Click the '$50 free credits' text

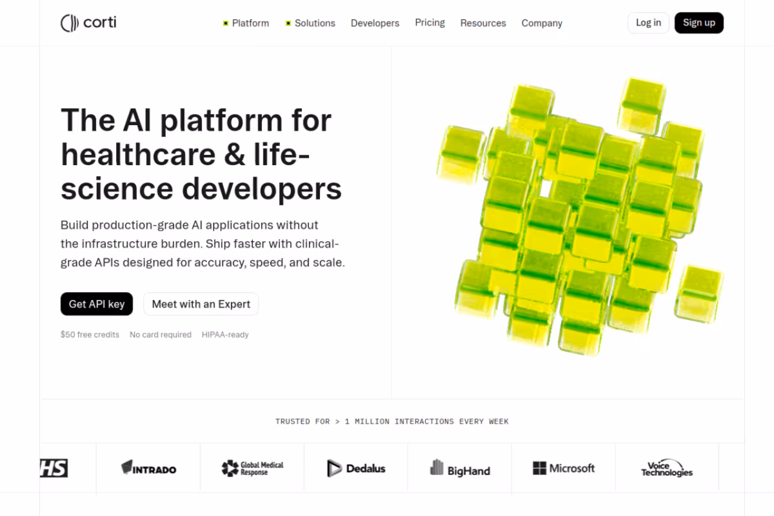pos(90,335)
